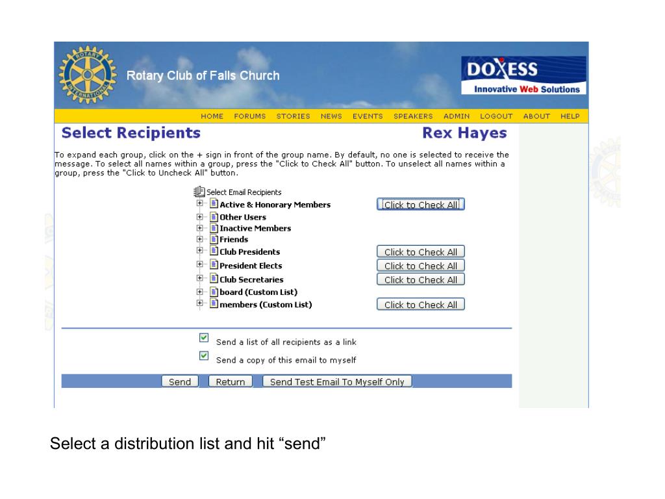
Task: Open the FORUMS menu item
Action: pos(250,116)
